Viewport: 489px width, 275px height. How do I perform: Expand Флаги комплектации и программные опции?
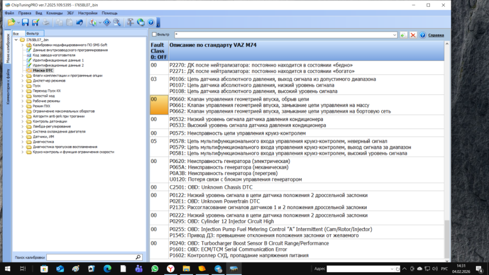click(22, 75)
